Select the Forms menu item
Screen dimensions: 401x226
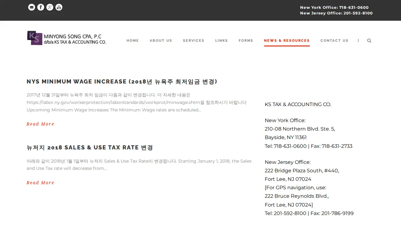(246, 40)
